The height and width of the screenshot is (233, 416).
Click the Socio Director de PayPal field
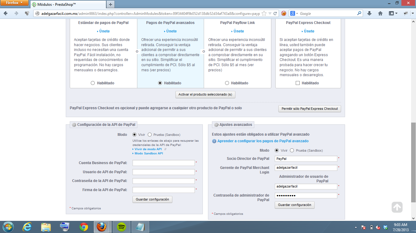click(x=306, y=159)
